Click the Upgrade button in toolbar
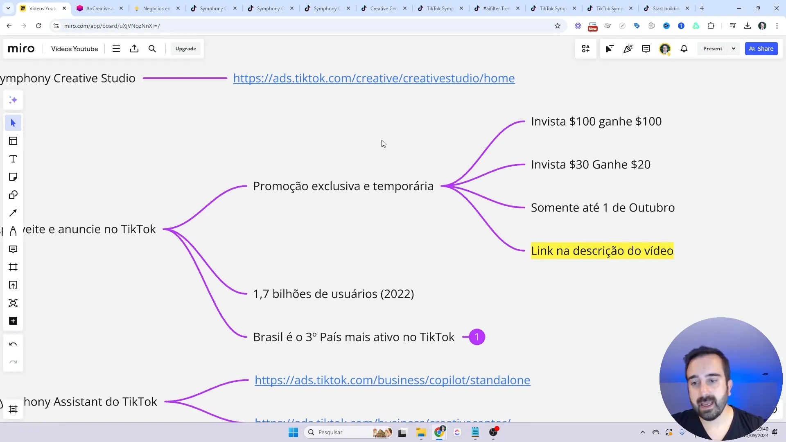The width and height of the screenshot is (786, 442). (186, 49)
